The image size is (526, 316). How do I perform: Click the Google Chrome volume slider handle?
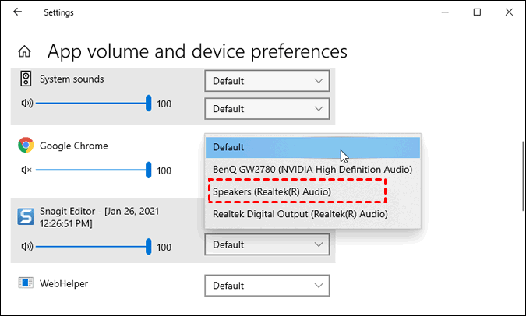(148, 170)
